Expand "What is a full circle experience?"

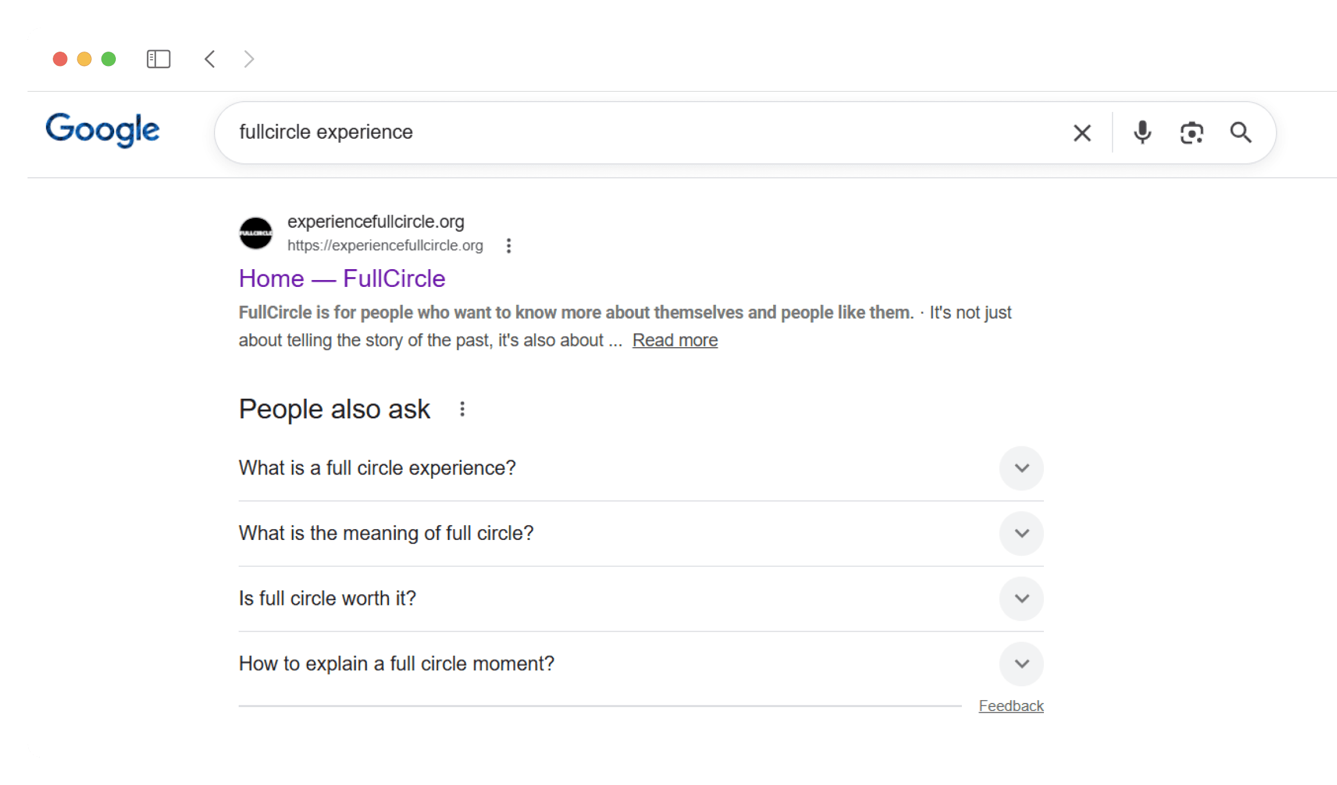coord(1021,468)
